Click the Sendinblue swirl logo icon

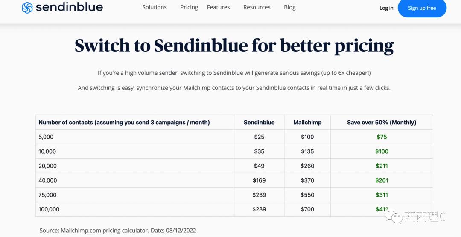tap(27, 8)
